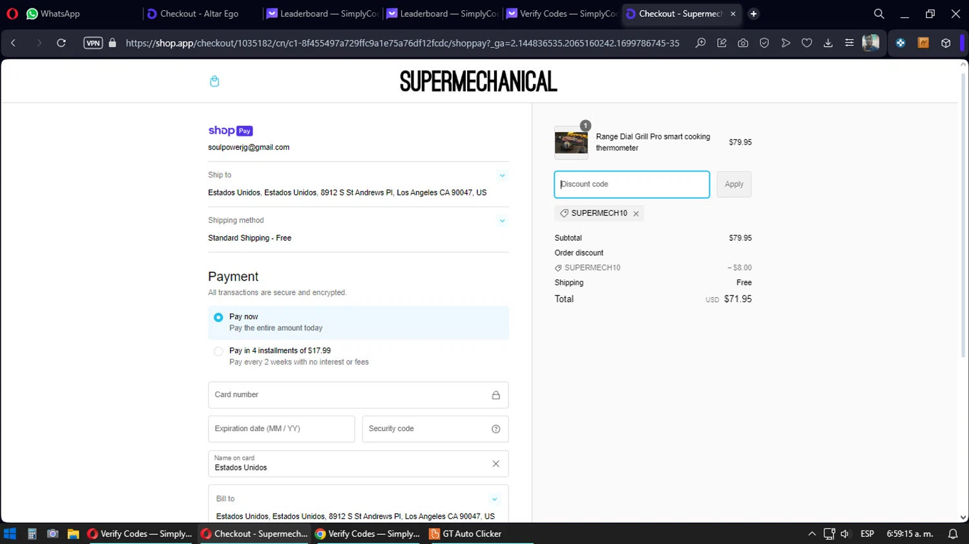Open the volume speaker tray icon

tap(845, 534)
